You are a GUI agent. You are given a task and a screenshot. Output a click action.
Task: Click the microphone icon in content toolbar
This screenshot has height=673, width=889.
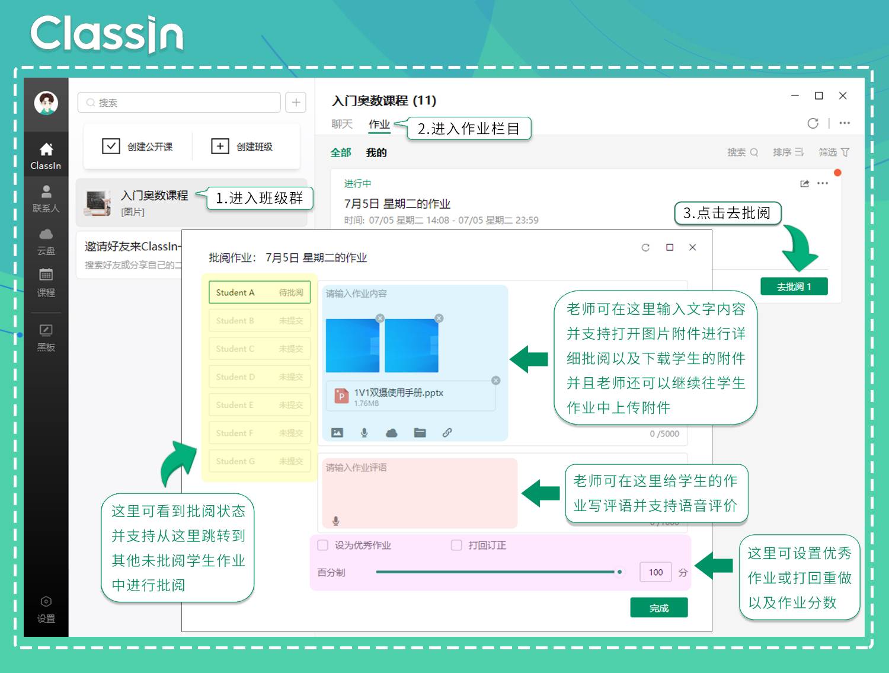point(364,433)
